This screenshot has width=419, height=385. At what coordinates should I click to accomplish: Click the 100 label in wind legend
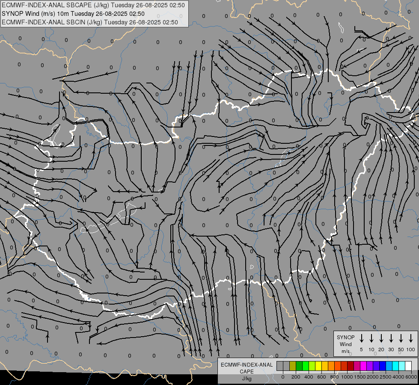point(411,349)
